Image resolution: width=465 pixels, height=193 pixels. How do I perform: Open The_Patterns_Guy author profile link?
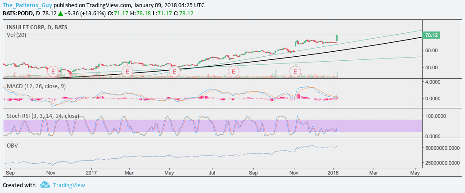(27, 5)
